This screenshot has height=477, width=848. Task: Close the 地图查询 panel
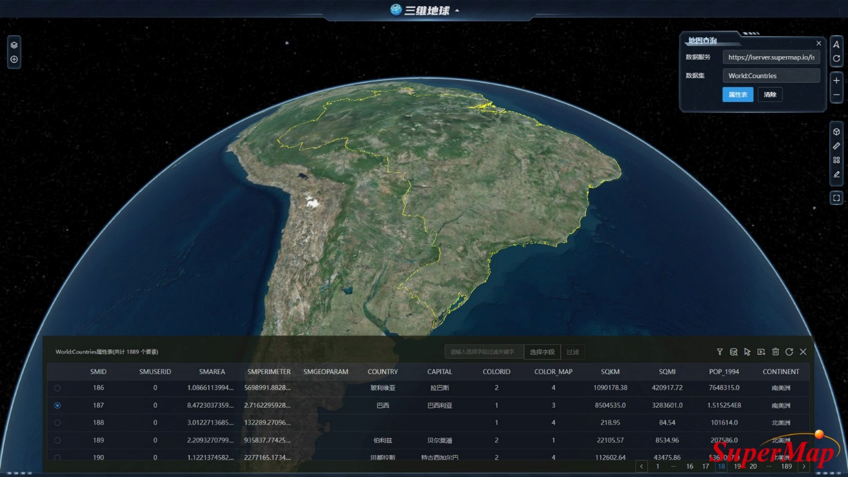[819, 43]
